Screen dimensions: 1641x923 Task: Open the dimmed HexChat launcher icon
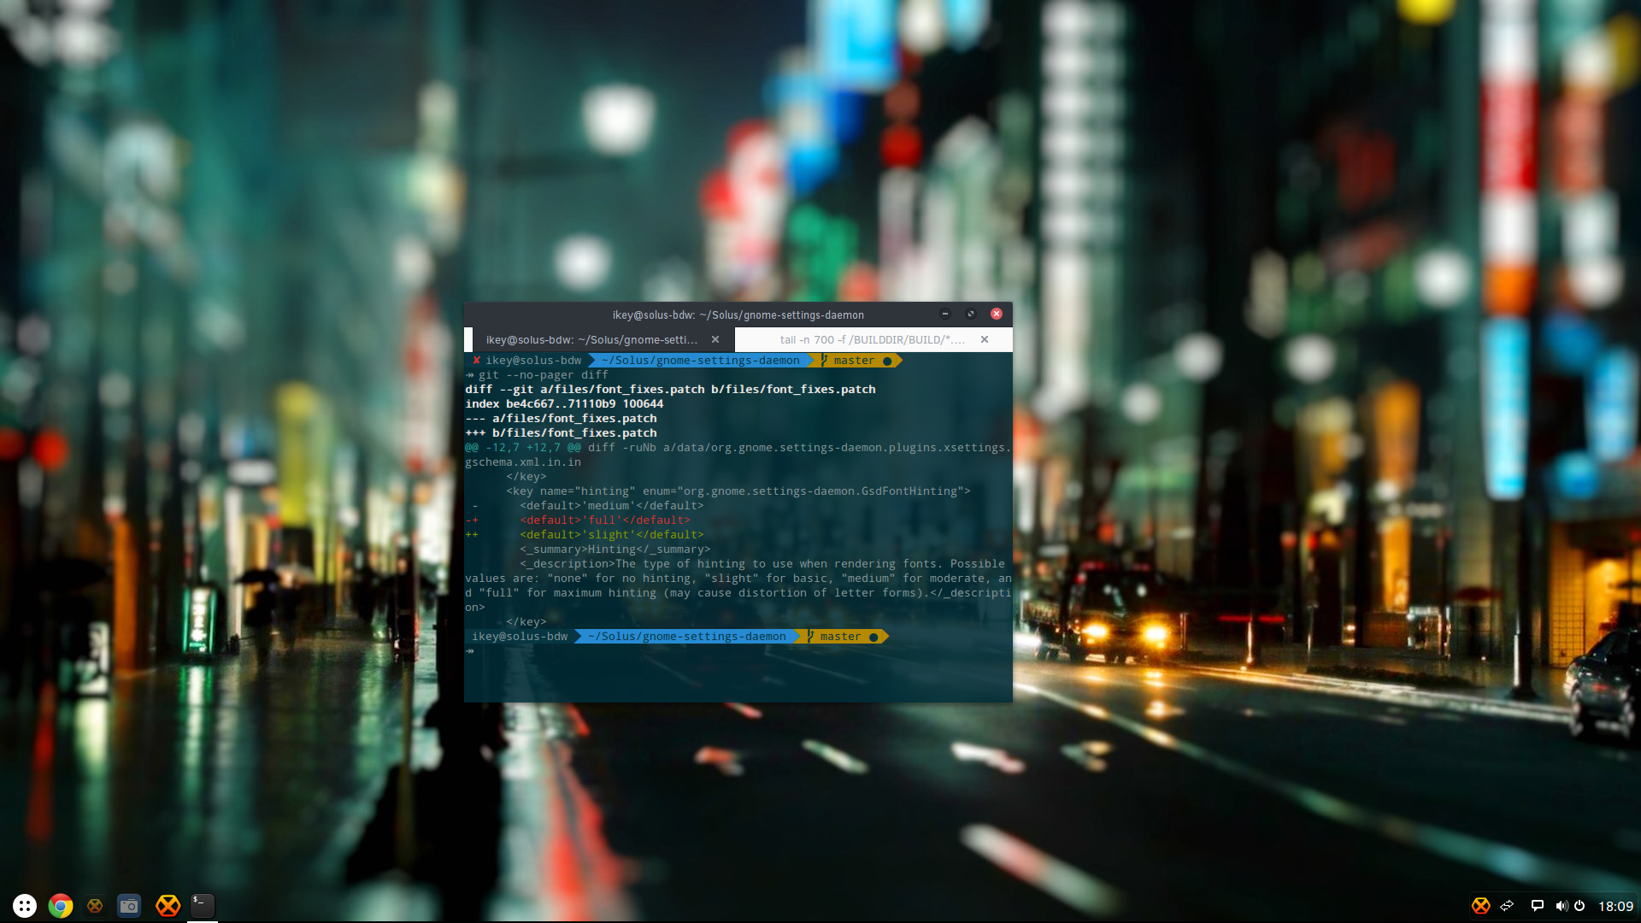tap(95, 906)
